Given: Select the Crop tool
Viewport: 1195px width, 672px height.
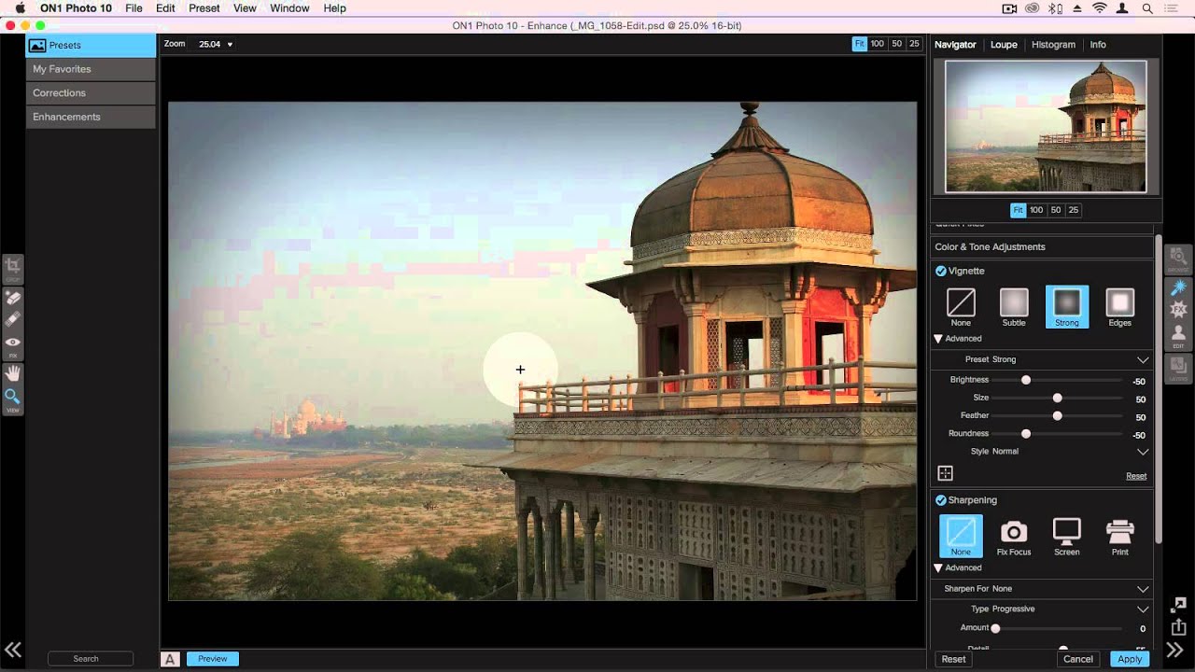Looking at the screenshot, I should [x=13, y=268].
